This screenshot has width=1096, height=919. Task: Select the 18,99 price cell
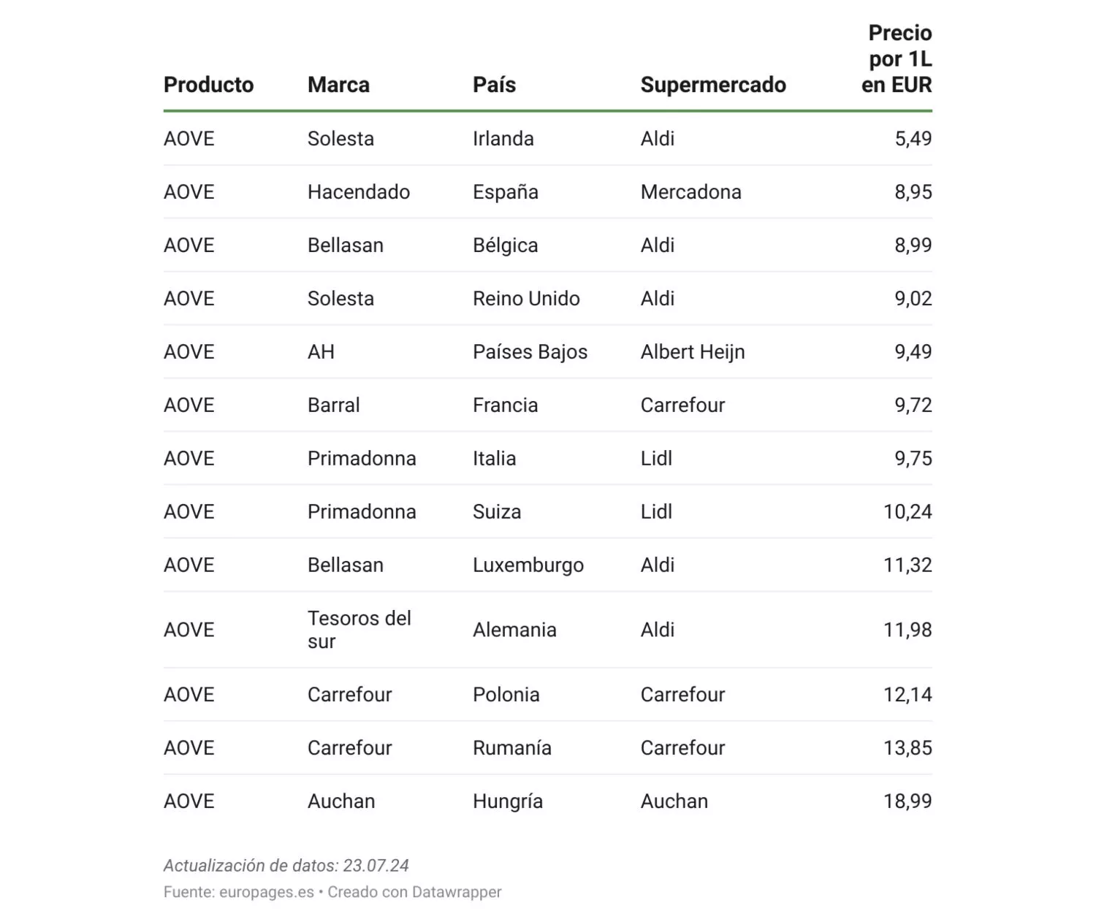907,801
